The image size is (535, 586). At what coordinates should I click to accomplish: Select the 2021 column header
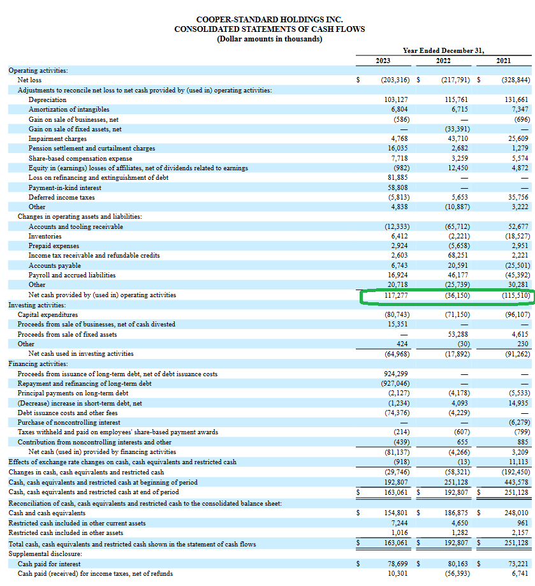point(504,61)
